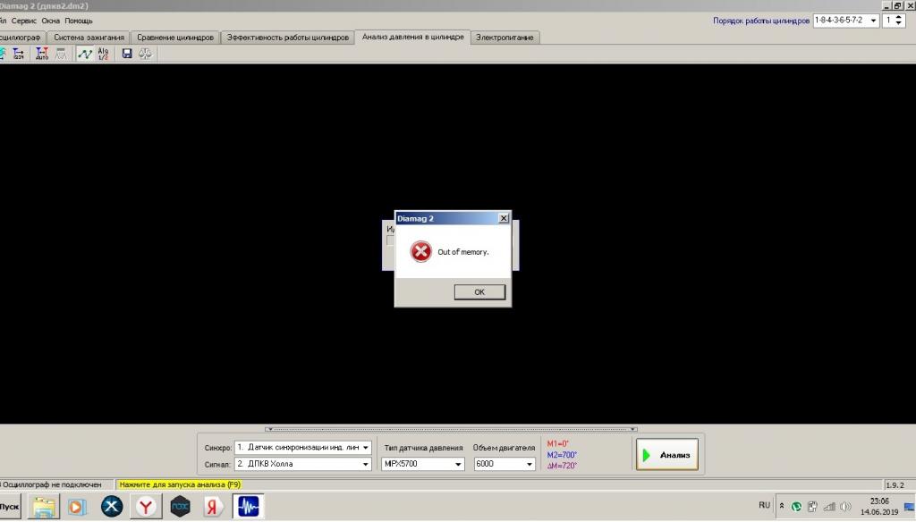
Task: Start analysis with the Анализ button
Action: coord(667,455)
